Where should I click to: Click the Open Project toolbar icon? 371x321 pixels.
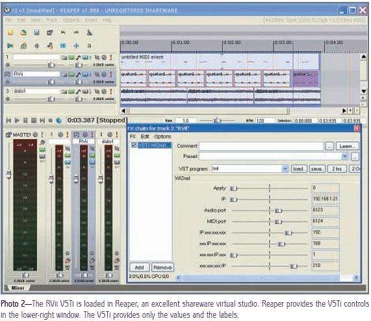pos(23,32)
